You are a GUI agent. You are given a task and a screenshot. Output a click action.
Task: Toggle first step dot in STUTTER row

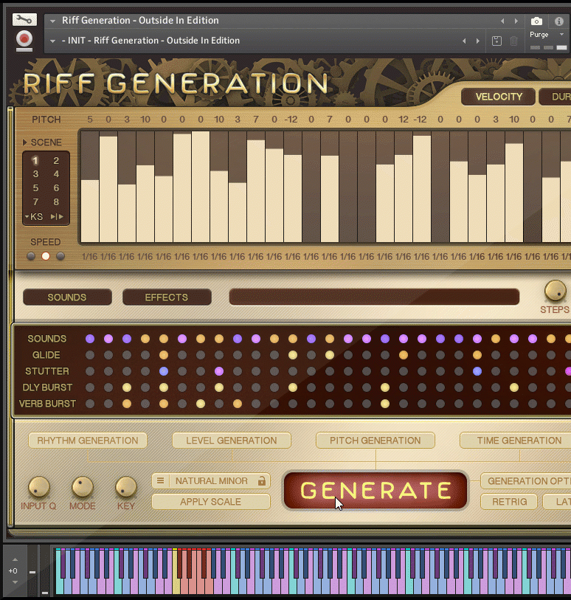(x=90, y=371)
